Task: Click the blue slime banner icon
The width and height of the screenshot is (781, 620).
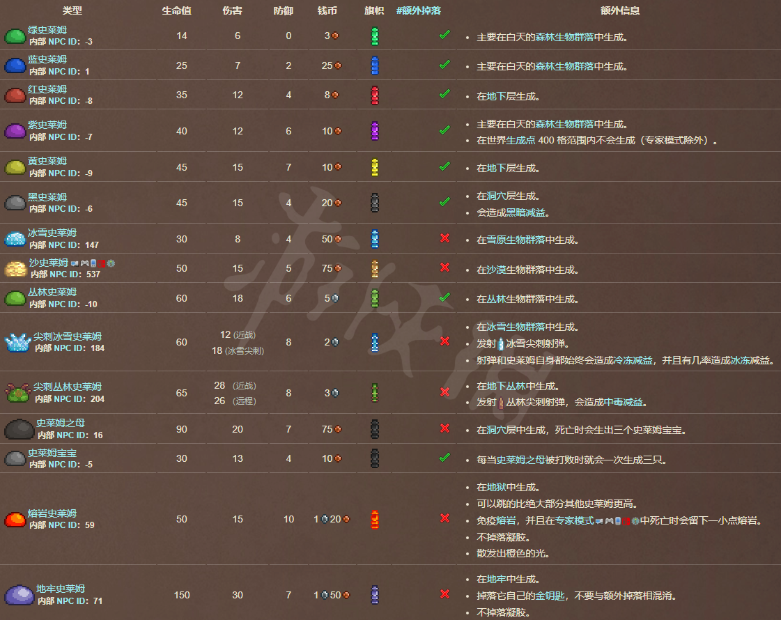Action: [374, 65]
